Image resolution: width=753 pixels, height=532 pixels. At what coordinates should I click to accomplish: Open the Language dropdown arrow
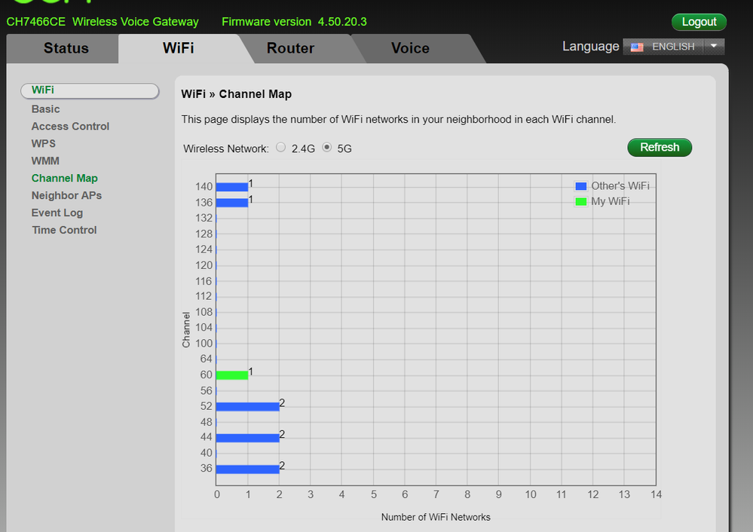[x=713, y=46]
